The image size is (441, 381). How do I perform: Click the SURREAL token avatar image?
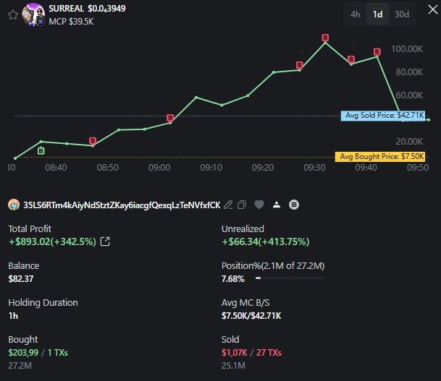point(34,14)
